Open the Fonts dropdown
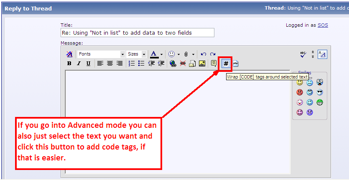The image size is (349, 180). [x=101, y=54]
